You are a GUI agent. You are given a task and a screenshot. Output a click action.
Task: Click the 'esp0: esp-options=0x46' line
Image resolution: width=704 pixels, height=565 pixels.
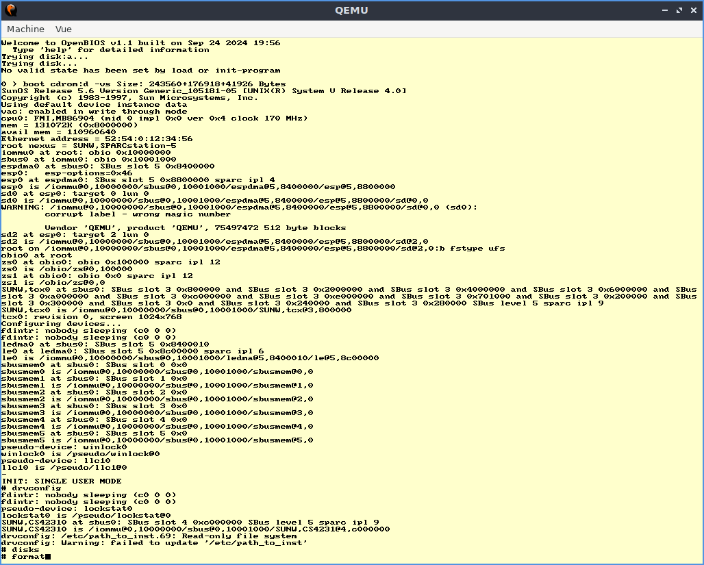(x=67, y=173)
